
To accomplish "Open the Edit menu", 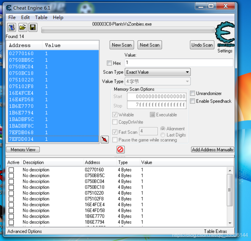I will pyautogui.click(x=25, y=17).
